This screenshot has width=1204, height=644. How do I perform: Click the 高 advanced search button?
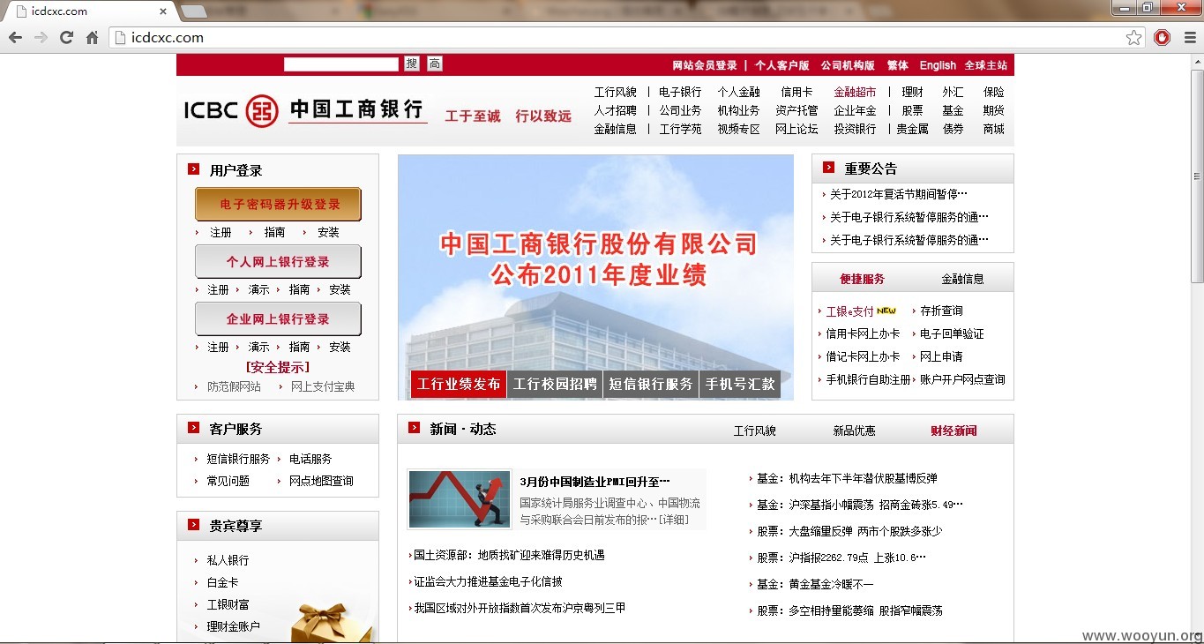coord(435,64)
